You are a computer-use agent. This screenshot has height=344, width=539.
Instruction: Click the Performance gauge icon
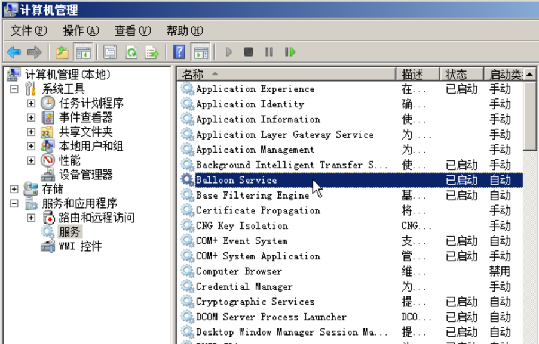click(48, 160)
